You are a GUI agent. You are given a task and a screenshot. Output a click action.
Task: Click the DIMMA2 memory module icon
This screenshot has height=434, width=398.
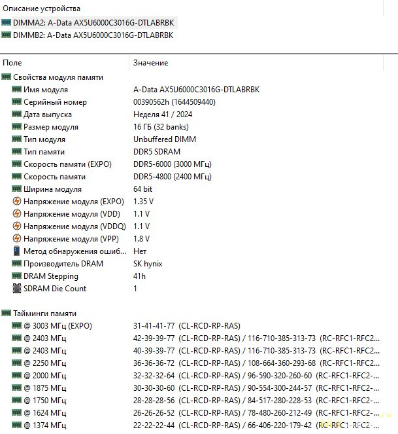6,22
